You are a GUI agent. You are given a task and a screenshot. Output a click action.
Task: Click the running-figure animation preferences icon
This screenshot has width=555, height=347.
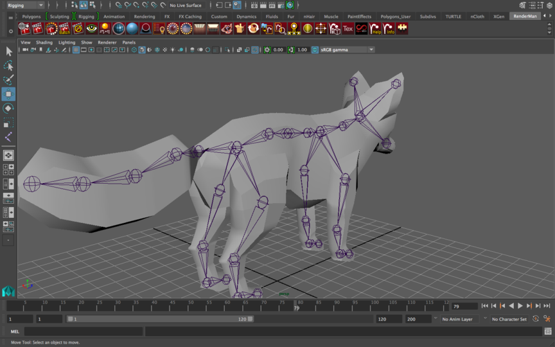[547, 319]
